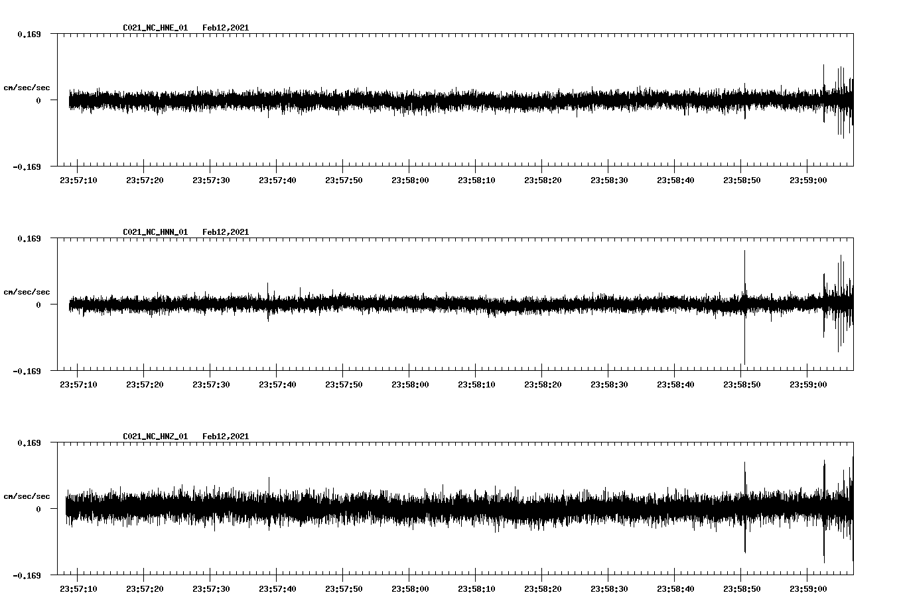901x613 pixels.
Task: Click the 23:57:10 time tick label on top axis
Action: (x=78, y=178)
